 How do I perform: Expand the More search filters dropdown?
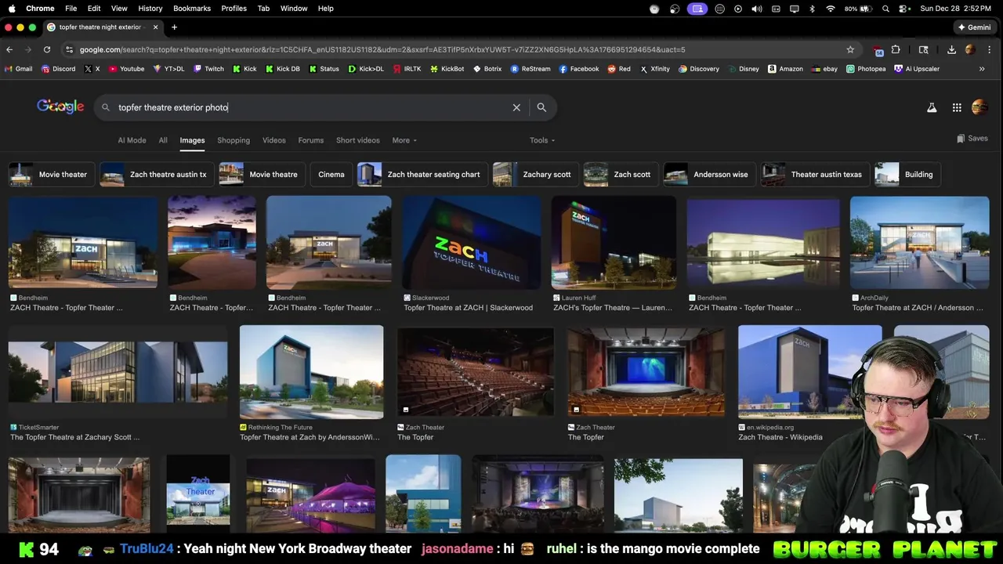tap(404, 140)
